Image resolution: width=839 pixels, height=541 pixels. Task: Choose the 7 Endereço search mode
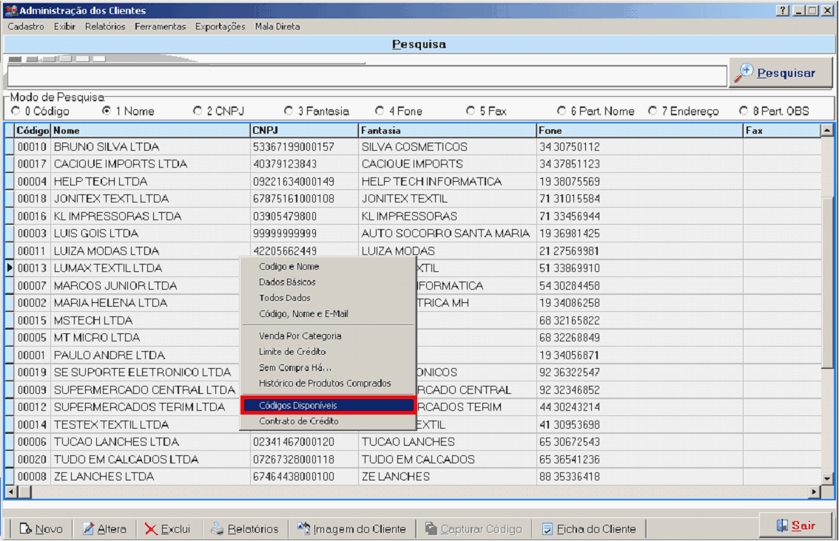click(653, 112)
